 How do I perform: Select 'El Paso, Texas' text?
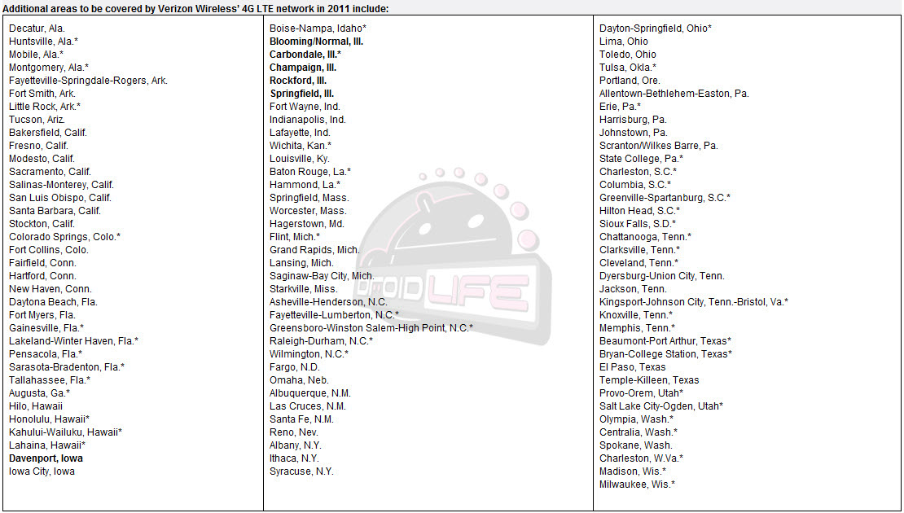(633, 367)
